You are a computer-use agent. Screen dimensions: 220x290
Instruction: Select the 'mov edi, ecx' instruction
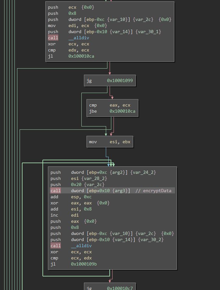click(x=78, y=25)
